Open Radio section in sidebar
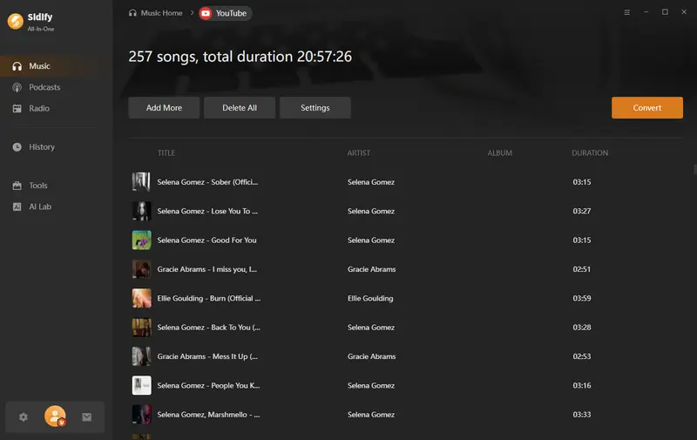 coord(39,108)
